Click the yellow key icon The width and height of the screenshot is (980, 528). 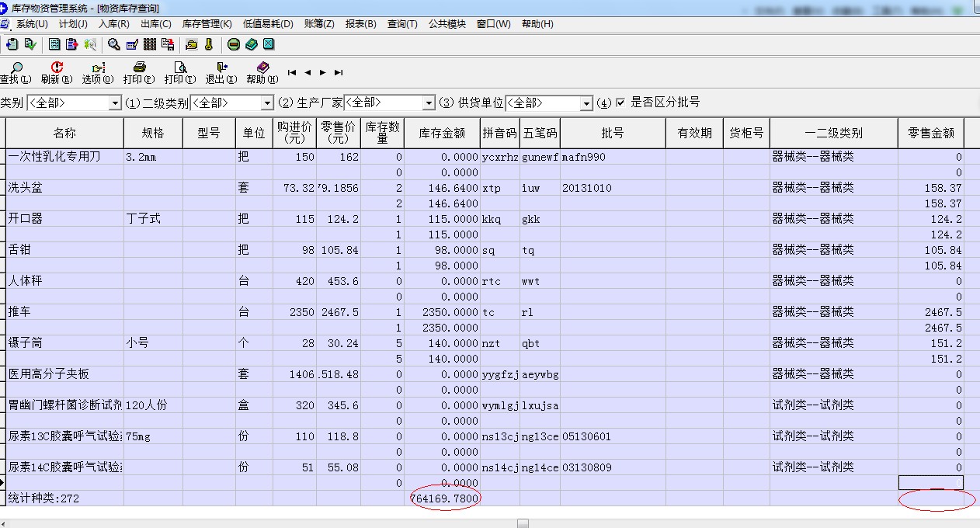coord(209,44)
